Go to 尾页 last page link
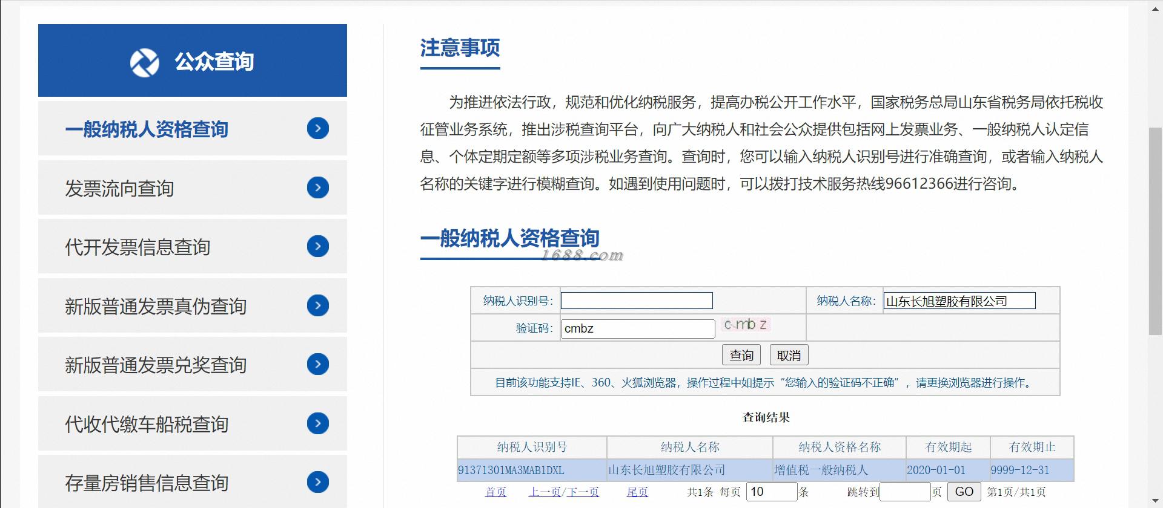1163x508 pixels. [637, 492]
